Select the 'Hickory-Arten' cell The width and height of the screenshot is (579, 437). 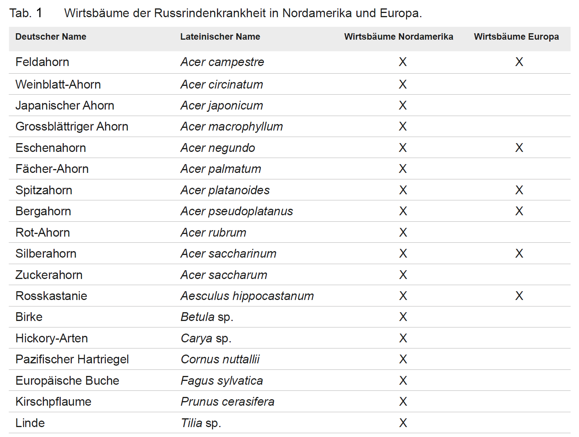[52, 338]
